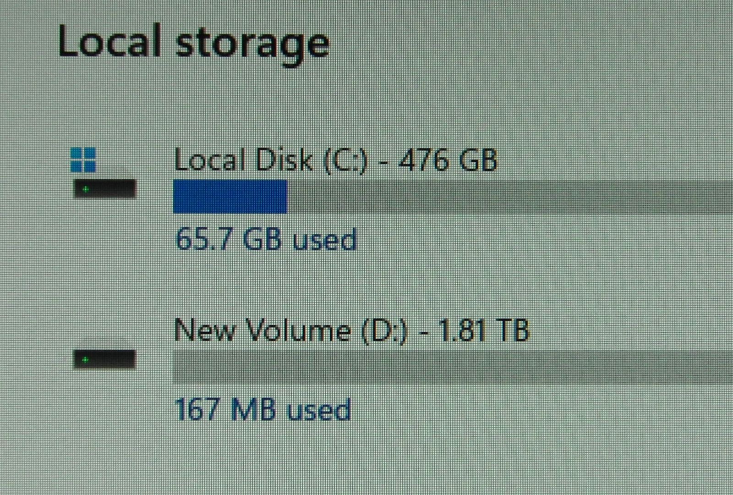Click the green light on the D: drive icon
The image size is (733, 495).
pyautogui.click(x=85, y=360)
